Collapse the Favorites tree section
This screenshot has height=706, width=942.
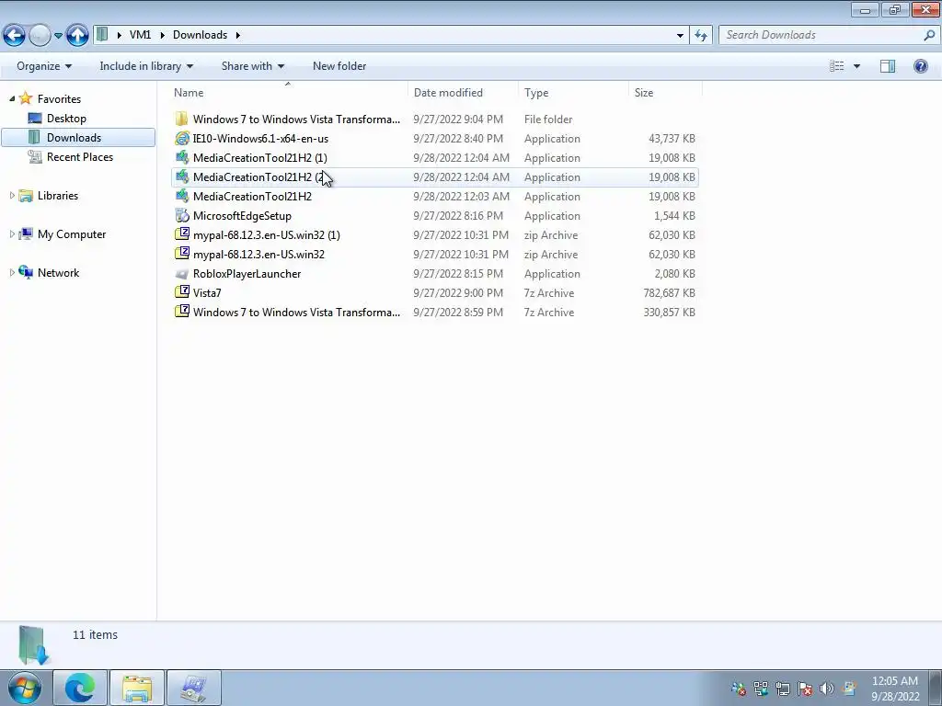click(11, 98)
